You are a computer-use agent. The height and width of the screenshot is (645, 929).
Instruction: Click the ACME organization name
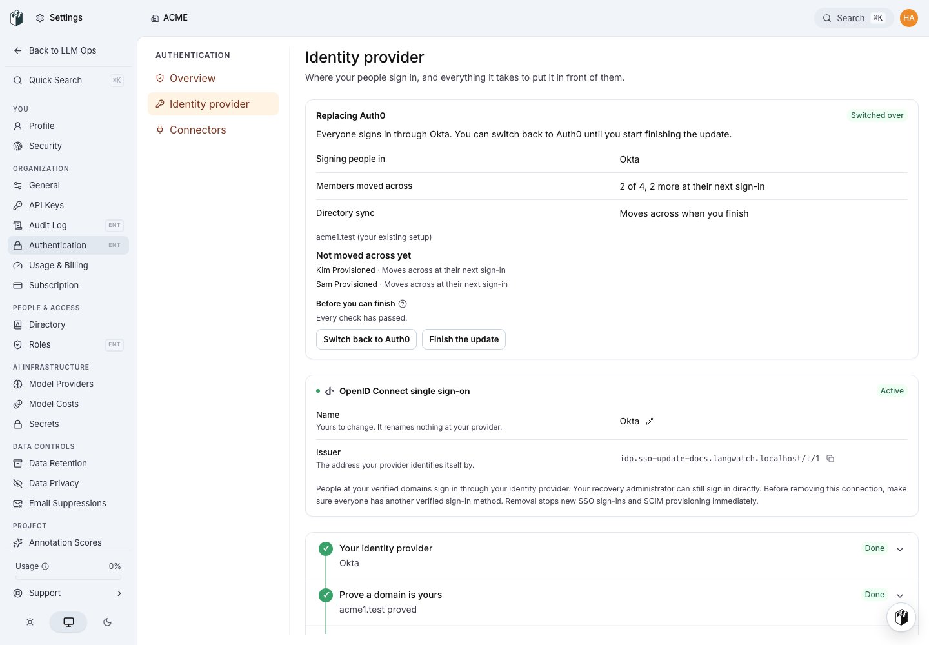pyautogui.click(x=175, y=18)
